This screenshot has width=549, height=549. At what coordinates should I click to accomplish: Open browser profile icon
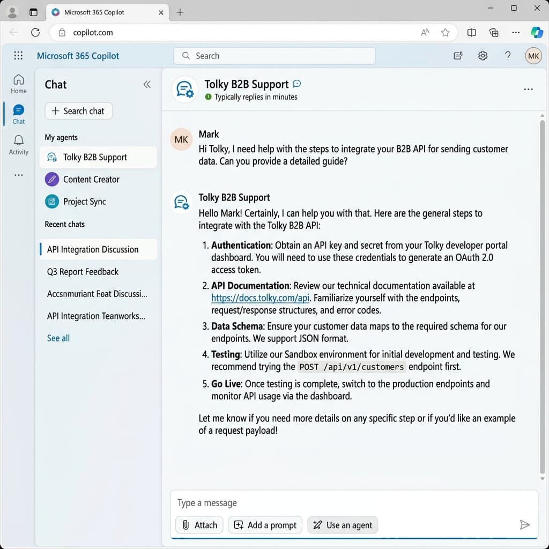(12, 12)
